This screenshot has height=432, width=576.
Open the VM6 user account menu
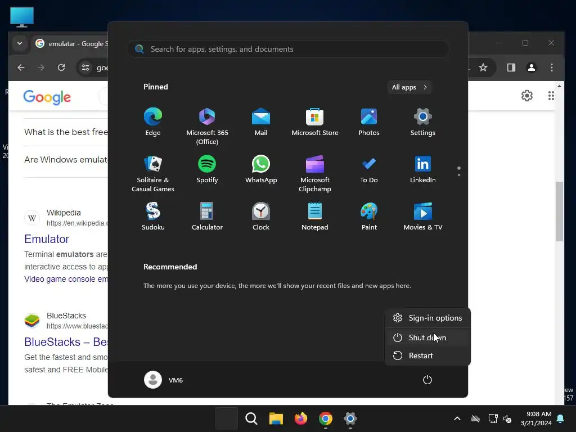164,380
